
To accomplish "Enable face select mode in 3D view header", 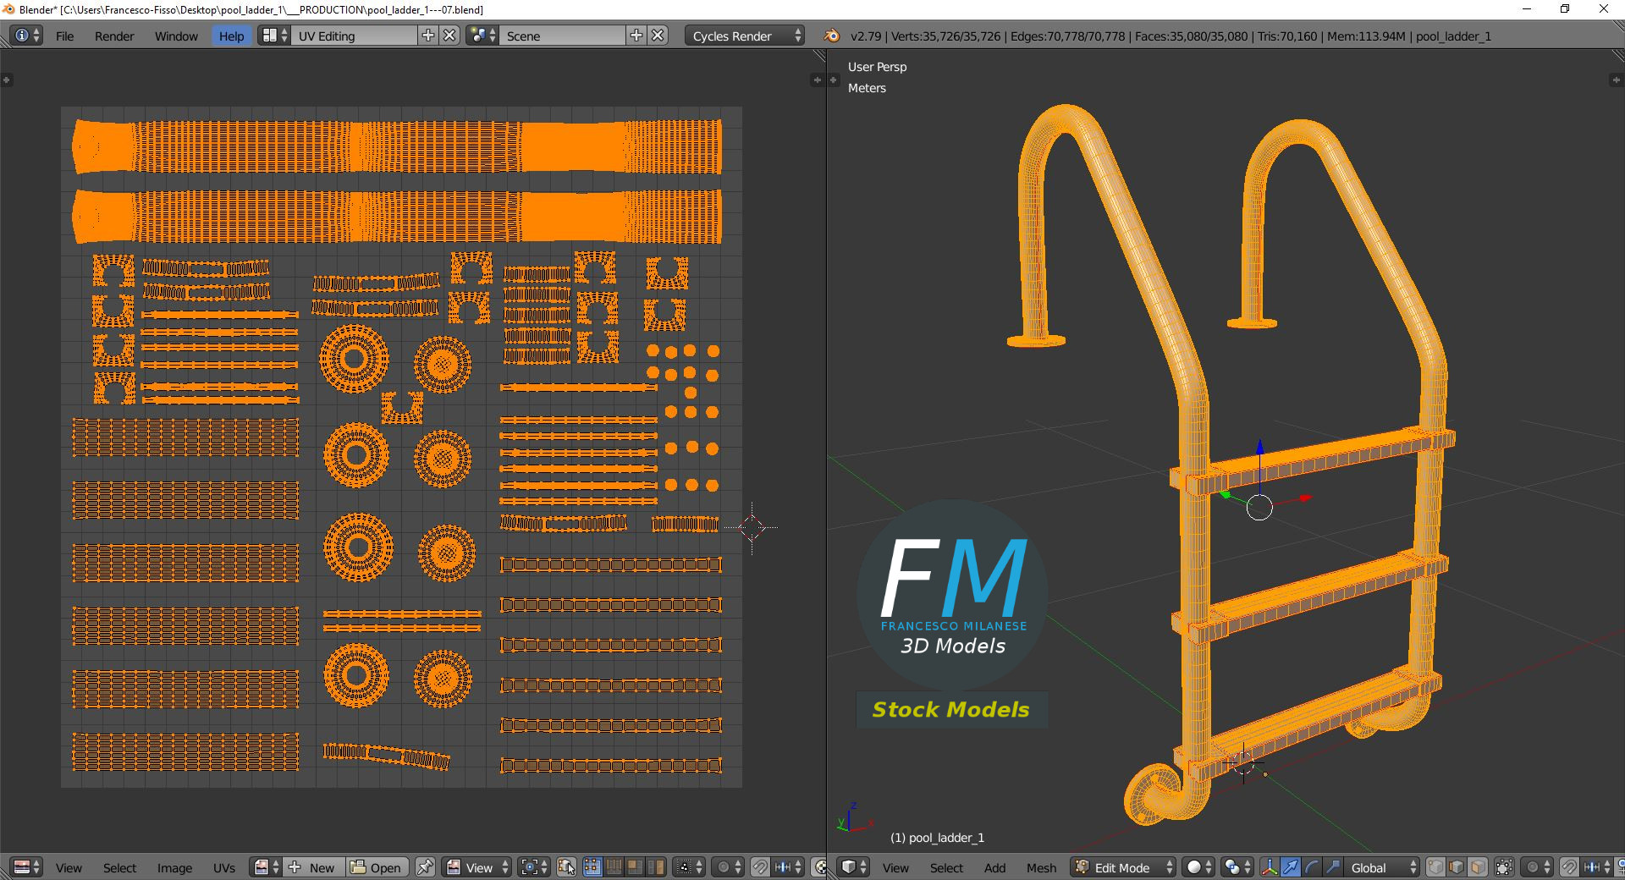I will [1476, 867].
